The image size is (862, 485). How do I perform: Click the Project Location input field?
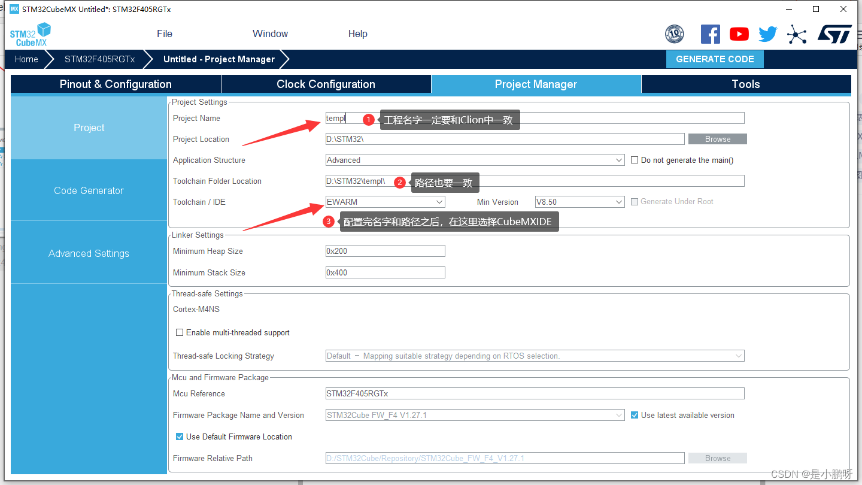point(505,139)
